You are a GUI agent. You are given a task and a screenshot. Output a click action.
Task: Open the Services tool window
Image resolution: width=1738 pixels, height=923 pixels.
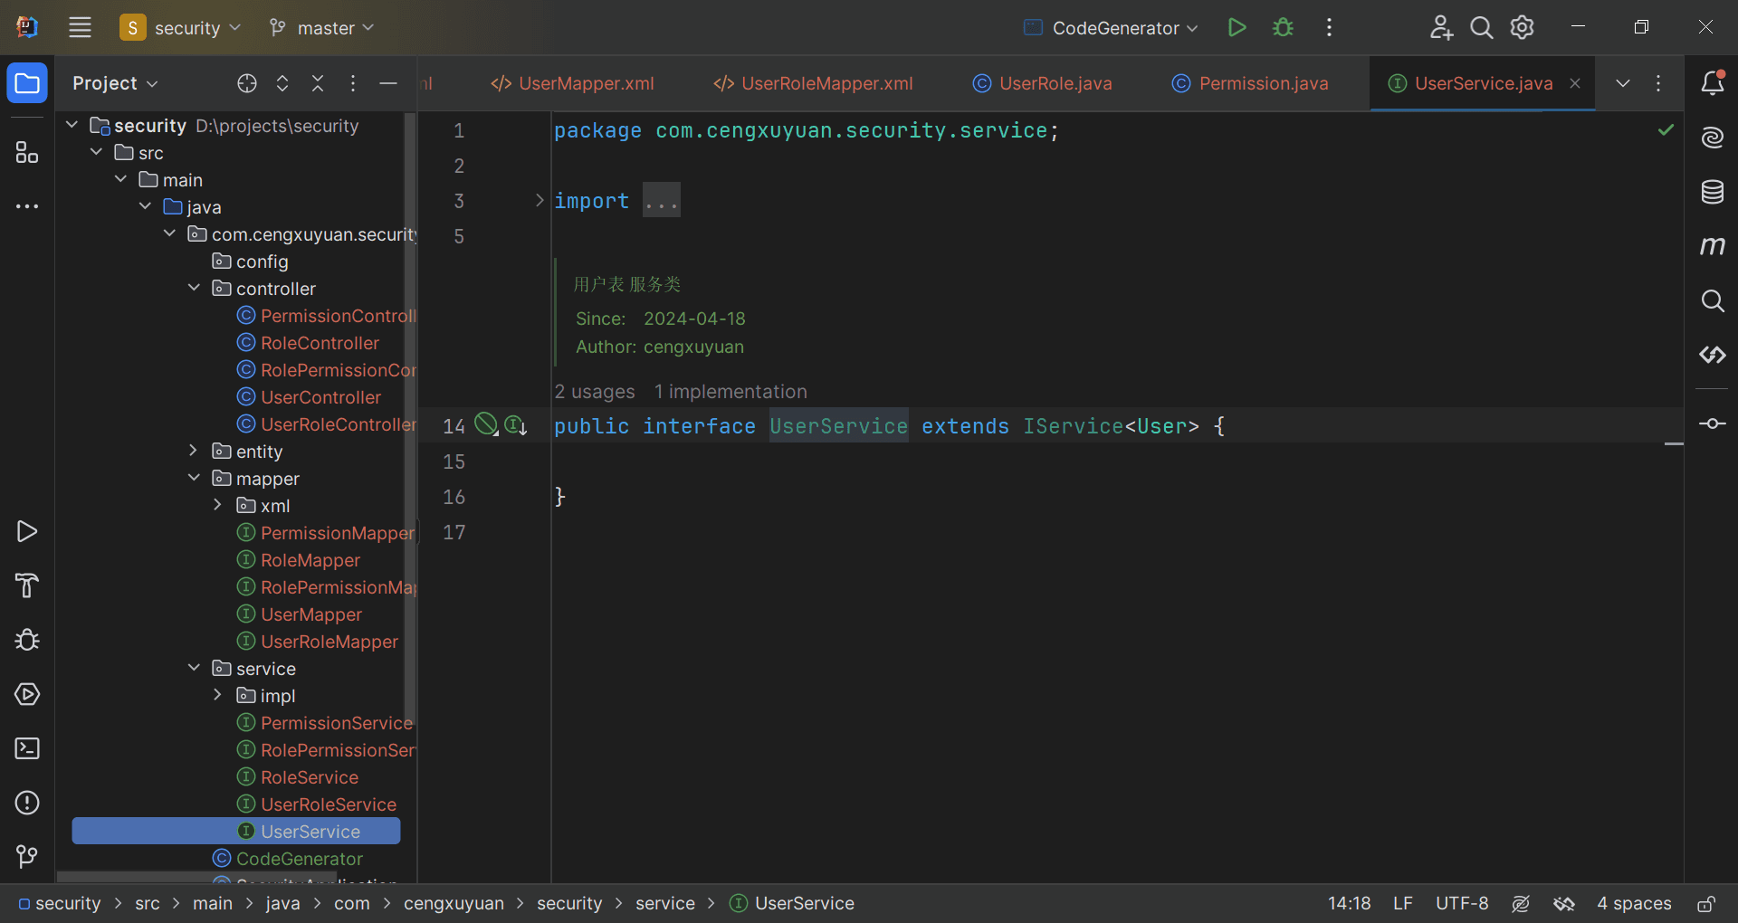coord(27,694)
